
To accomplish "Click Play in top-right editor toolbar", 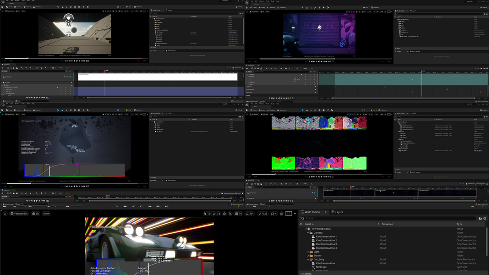I will [365, 7].
